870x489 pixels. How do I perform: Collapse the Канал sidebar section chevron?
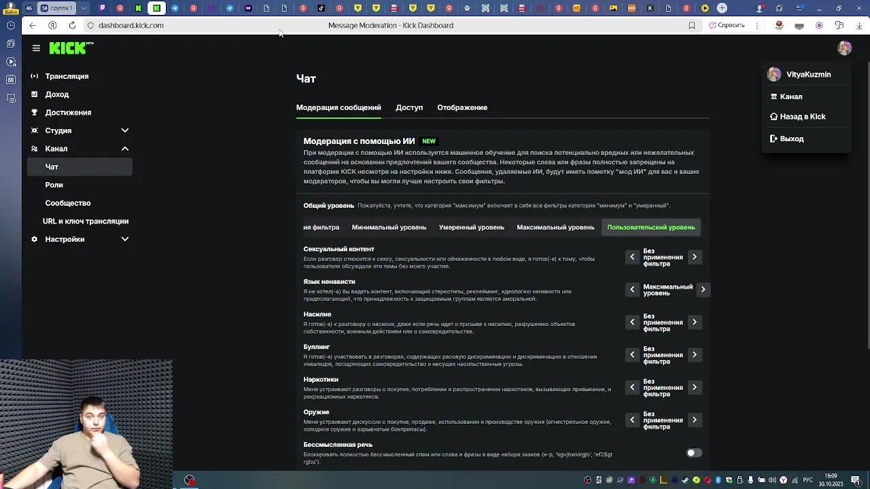click(125, 149)
